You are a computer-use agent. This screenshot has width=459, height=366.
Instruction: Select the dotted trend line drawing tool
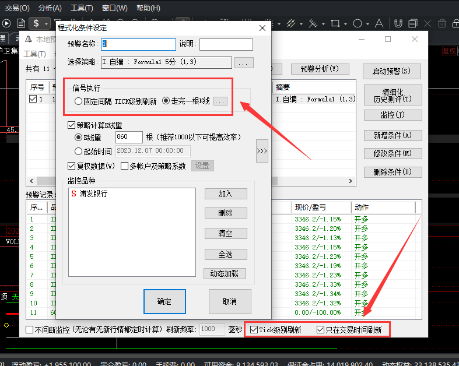coord(313,23)
